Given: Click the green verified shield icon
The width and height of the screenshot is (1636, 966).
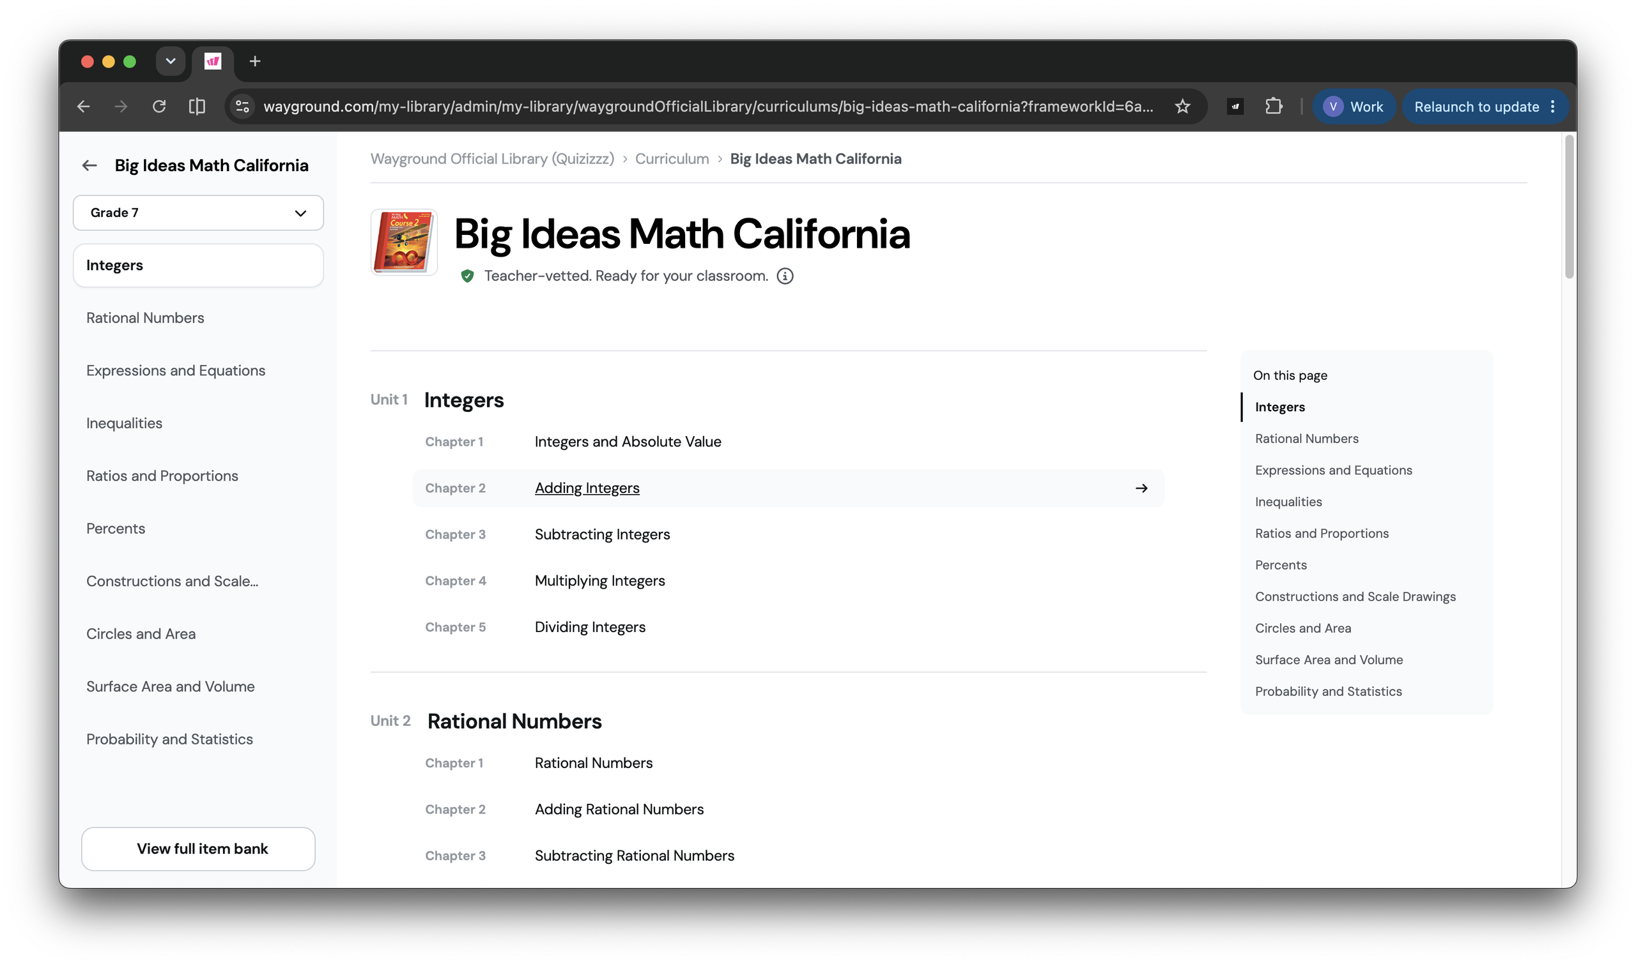Looking at the screenshot, I should point(467,276).
